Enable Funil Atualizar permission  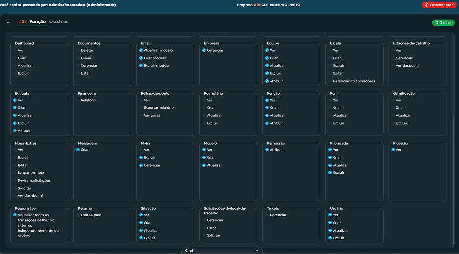click(x=330, y=115)
